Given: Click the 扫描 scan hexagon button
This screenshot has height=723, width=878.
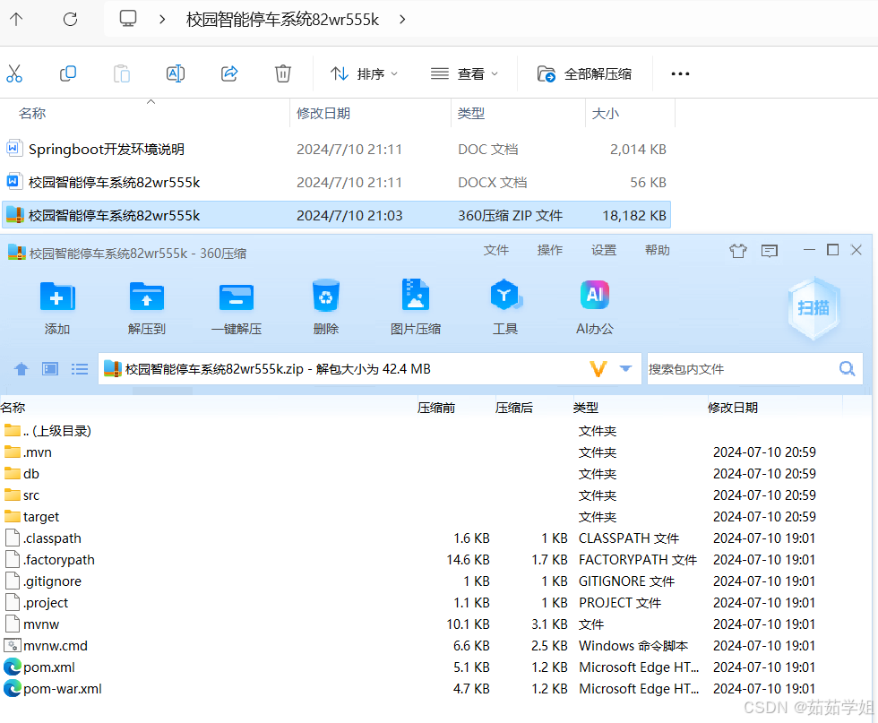Looking at the screenshot, I should click(813, 308).
